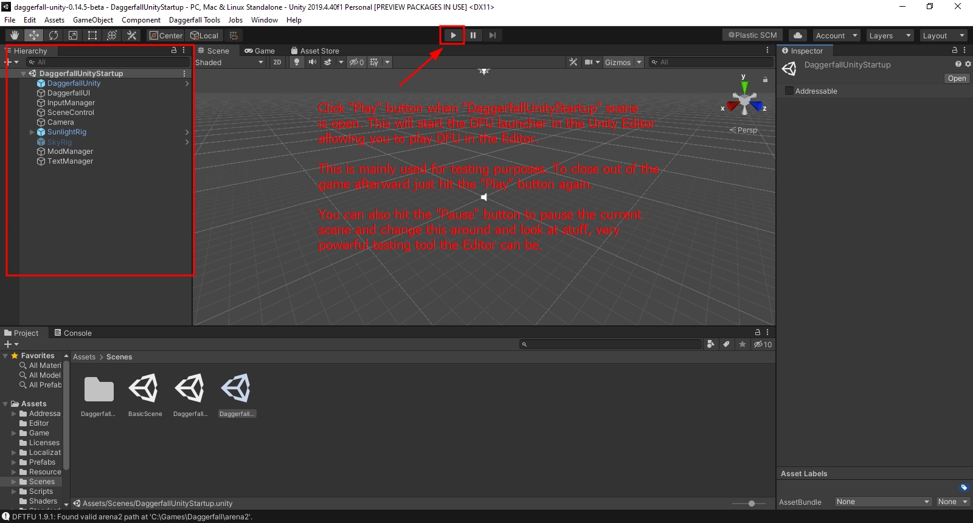Toggle the scene gizmo rotation lock
The height and width of the screenshot is (523, 973).
(x=765, y=80)
